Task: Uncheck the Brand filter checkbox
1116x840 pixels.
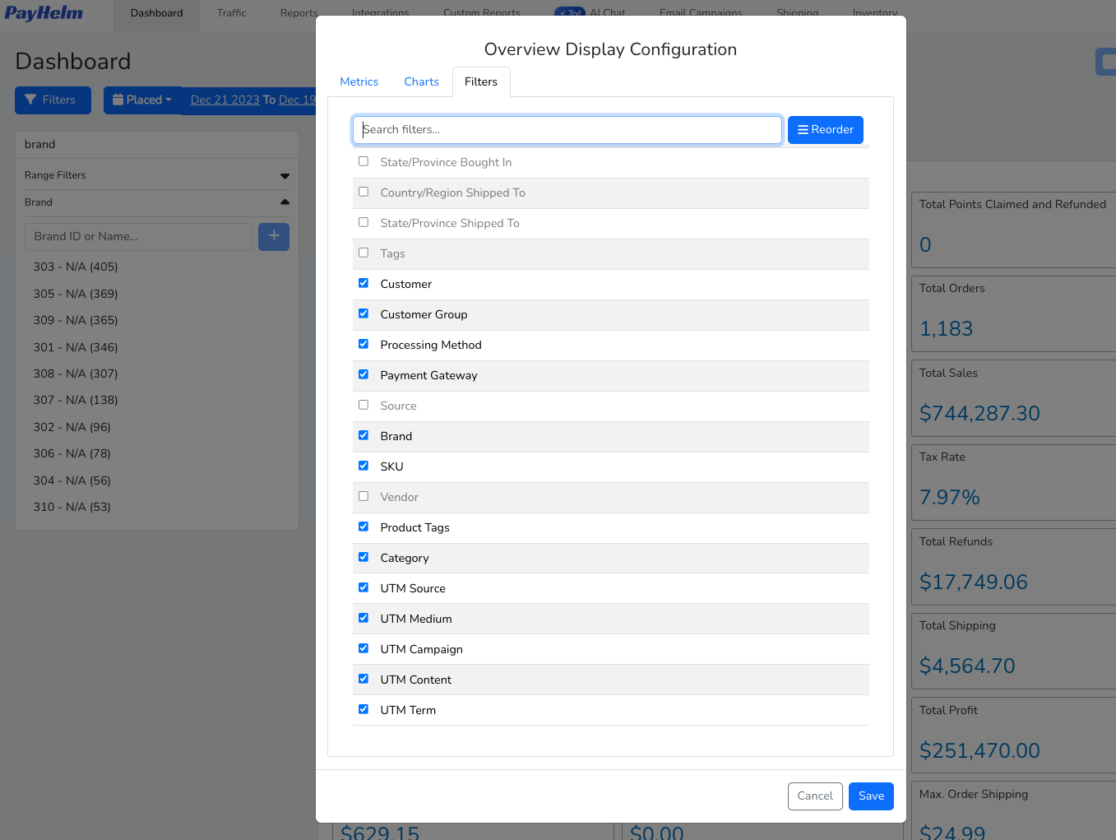Action: pyautogui.click(x=364, y=435)
